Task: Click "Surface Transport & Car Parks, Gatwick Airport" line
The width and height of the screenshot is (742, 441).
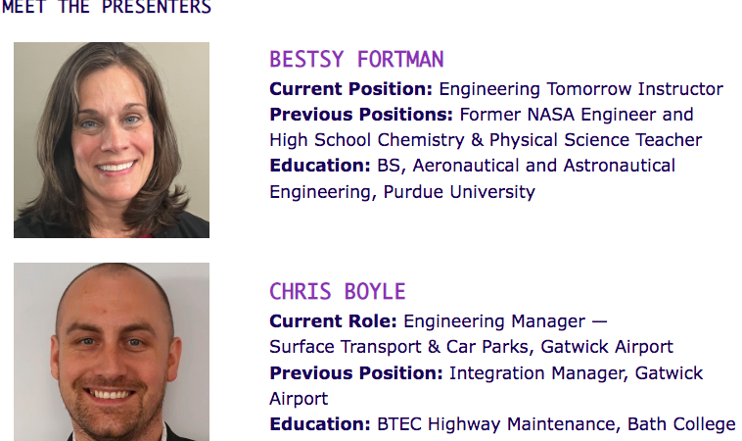Action: coord(471,347)
